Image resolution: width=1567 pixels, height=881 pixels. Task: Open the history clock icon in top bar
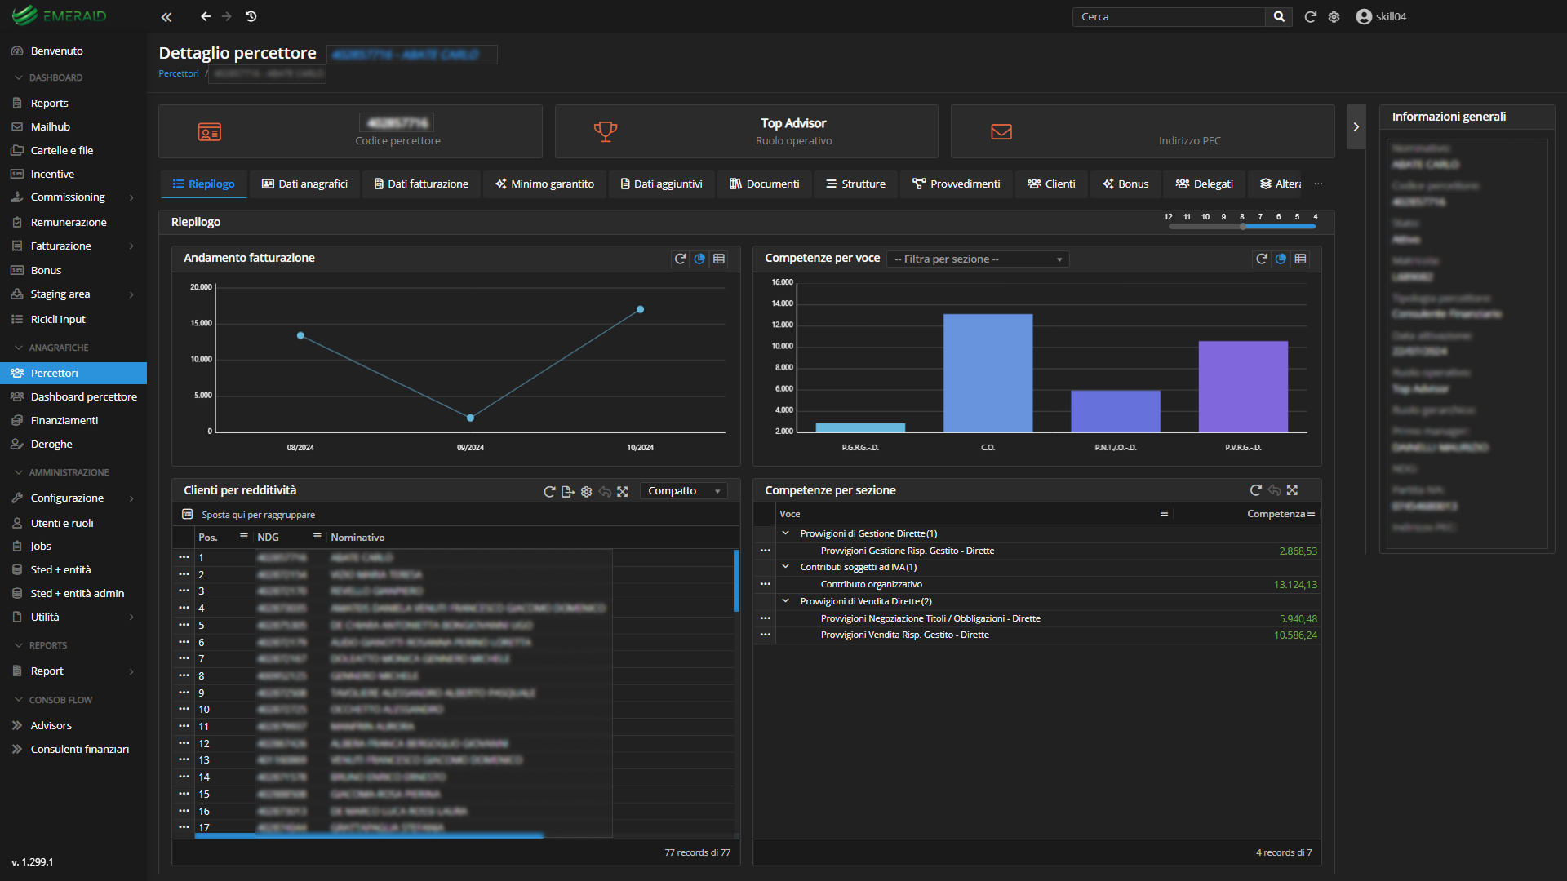251,16
